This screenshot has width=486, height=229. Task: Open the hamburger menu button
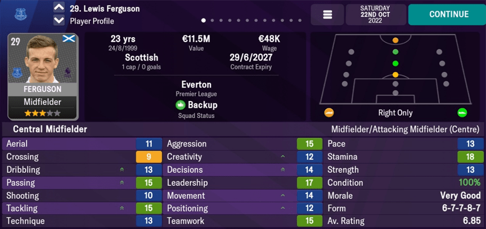327,15
